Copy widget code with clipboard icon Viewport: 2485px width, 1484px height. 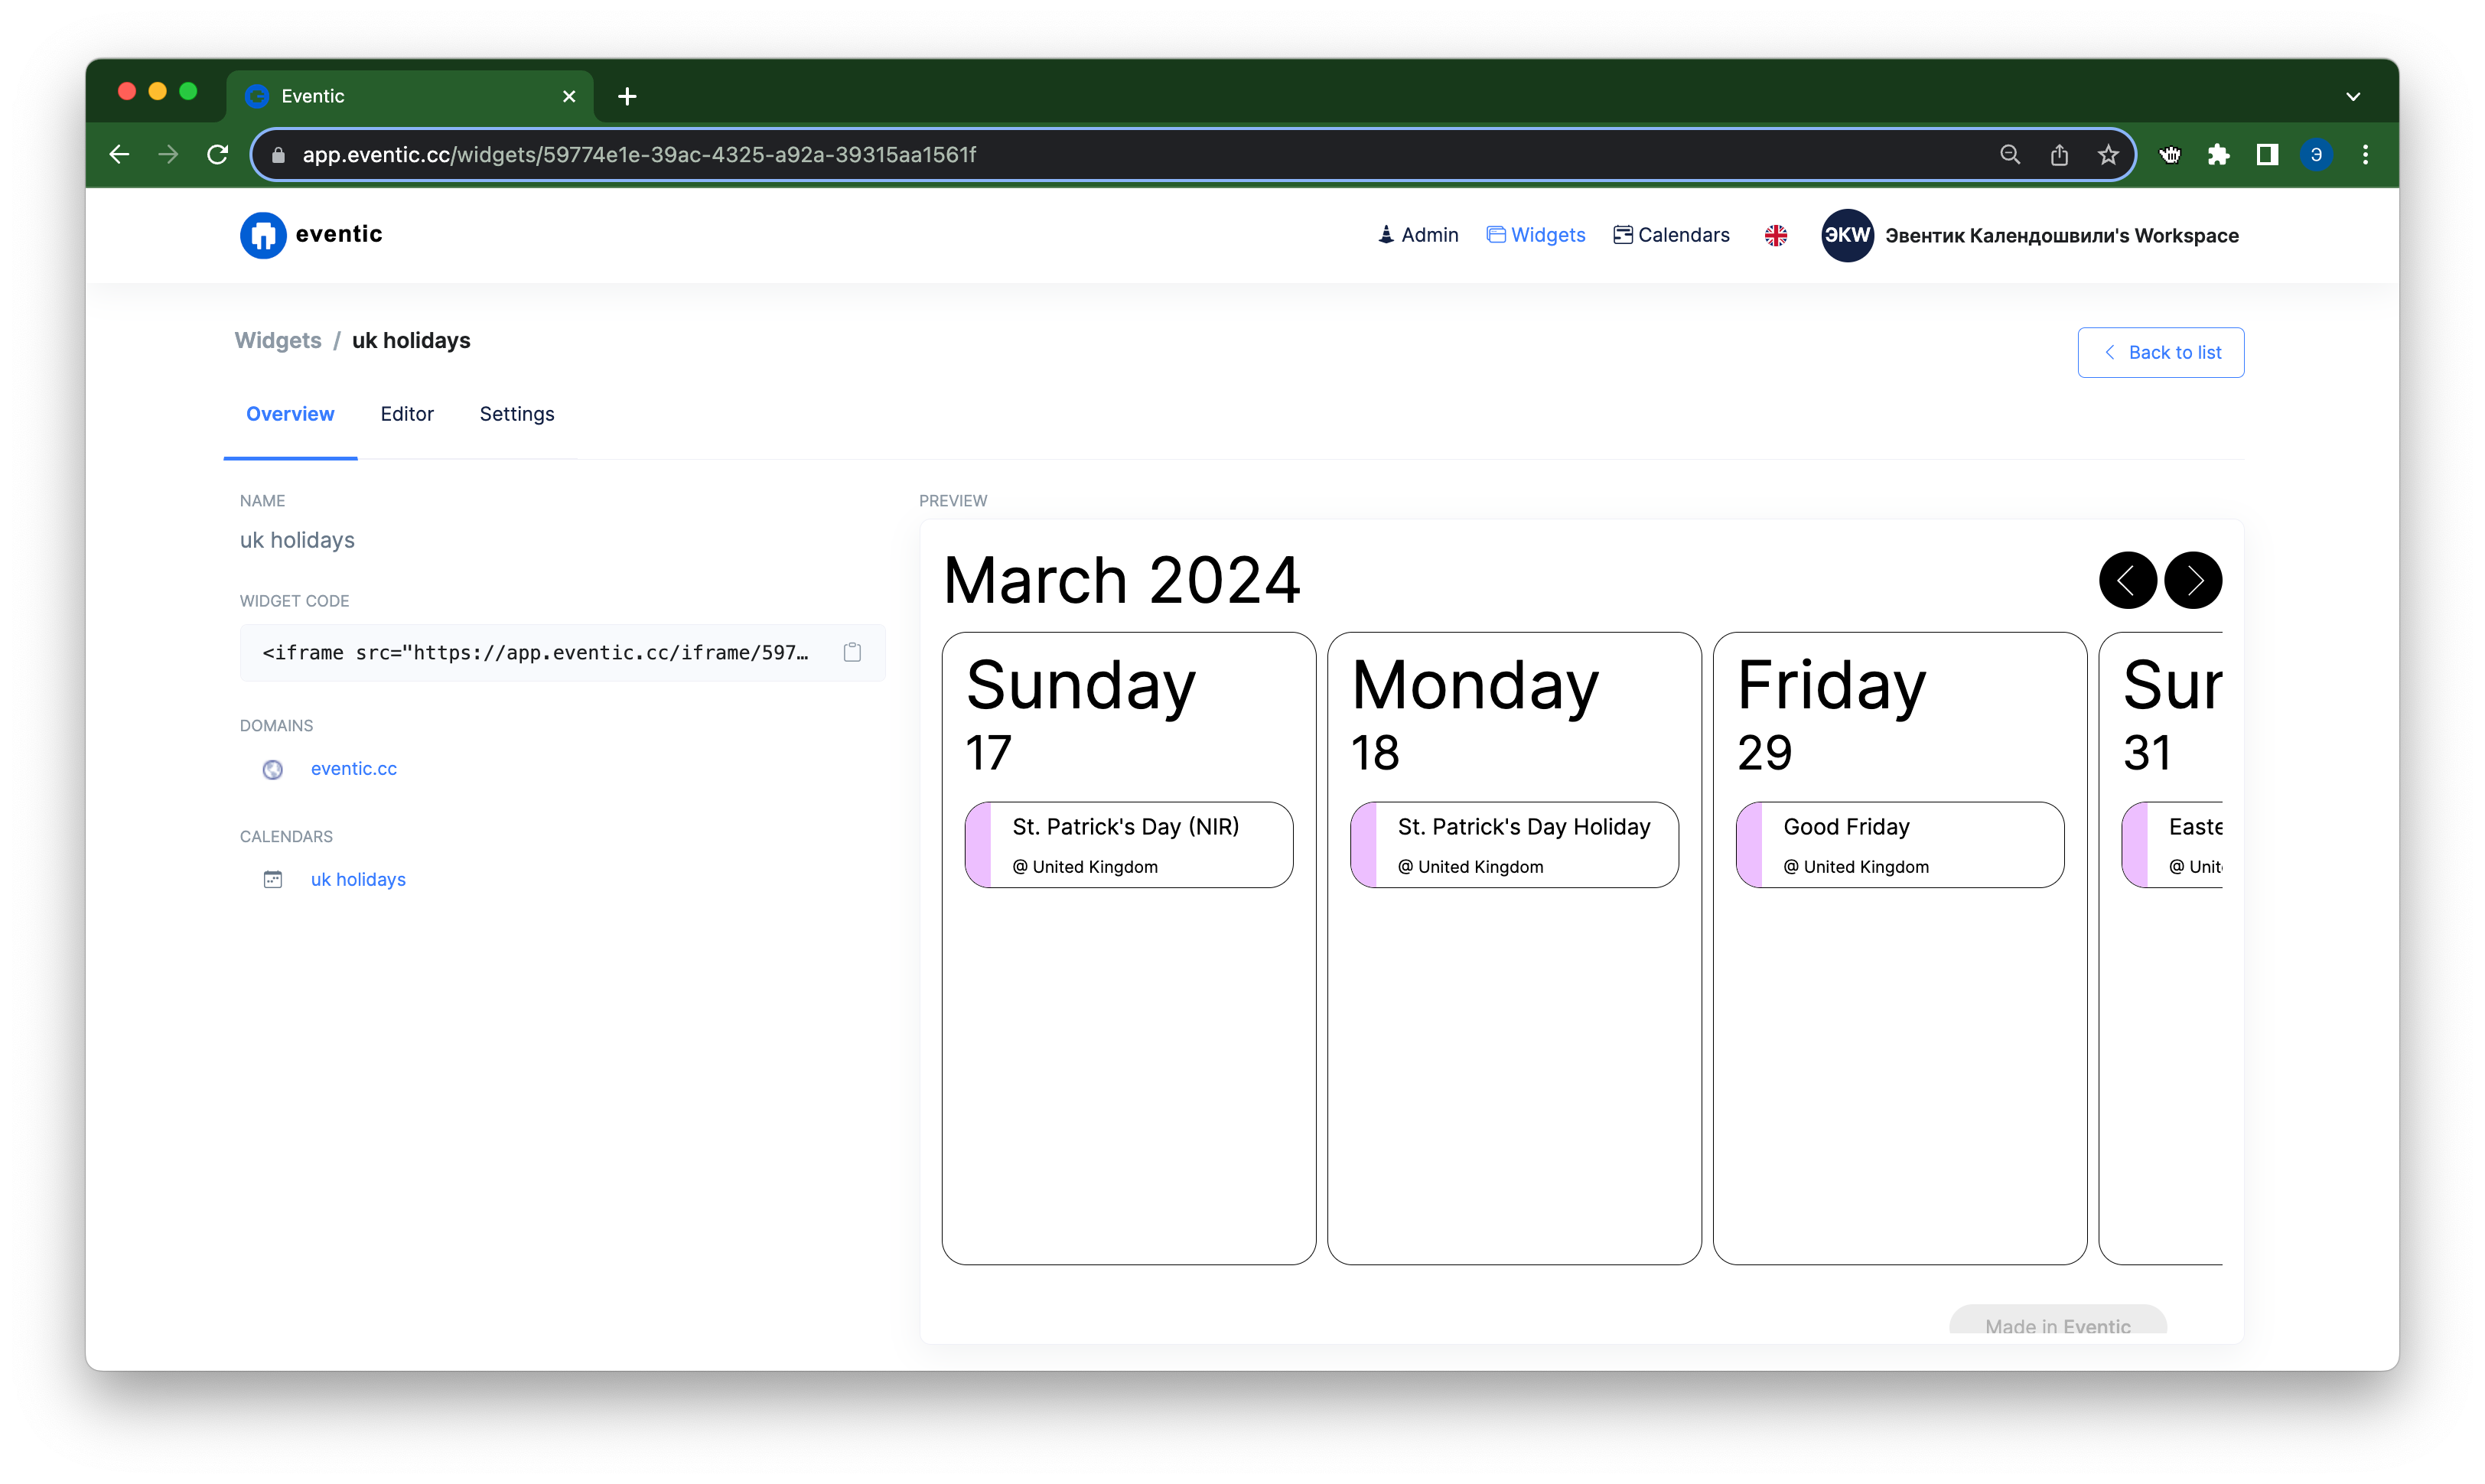pyautogui.click(x=852, y=652)
